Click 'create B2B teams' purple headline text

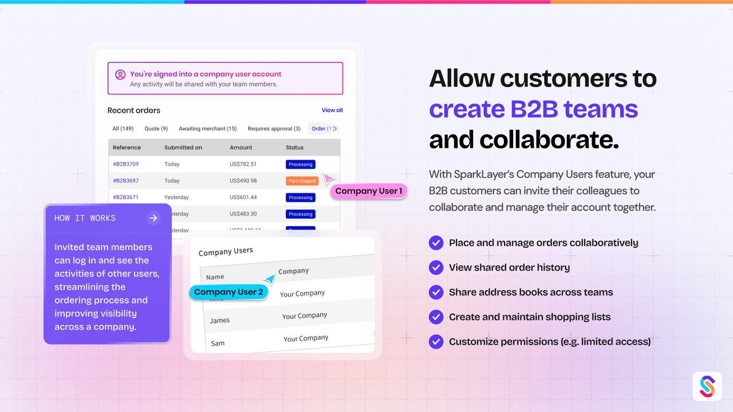click(x=534, y=109)
